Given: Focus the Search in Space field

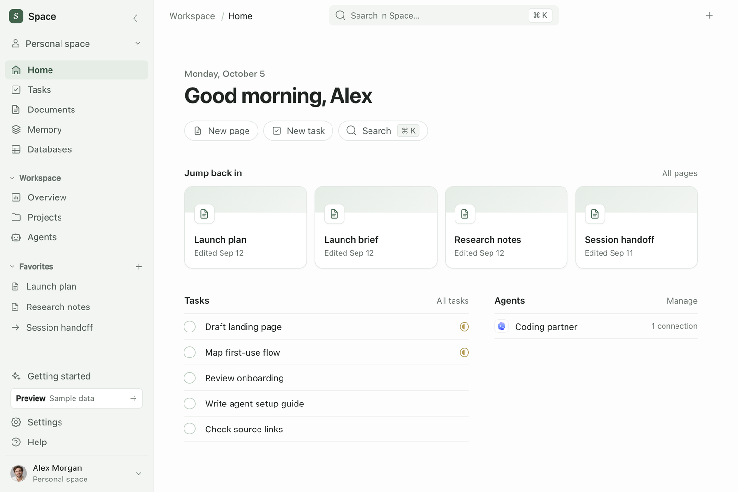Looking at the screenshot, I should (443, 15).
